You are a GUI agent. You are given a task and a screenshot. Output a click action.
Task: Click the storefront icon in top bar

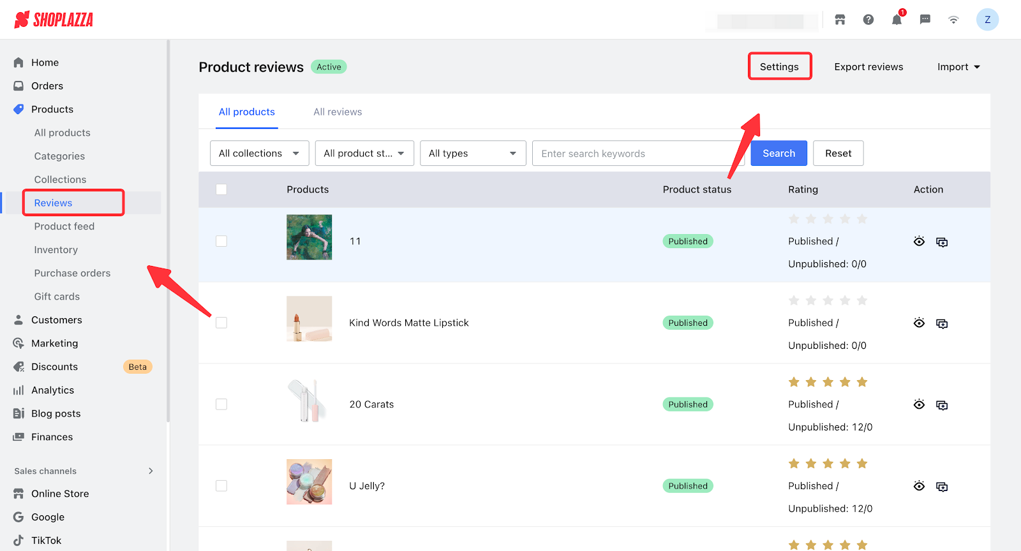coord(840,20)
